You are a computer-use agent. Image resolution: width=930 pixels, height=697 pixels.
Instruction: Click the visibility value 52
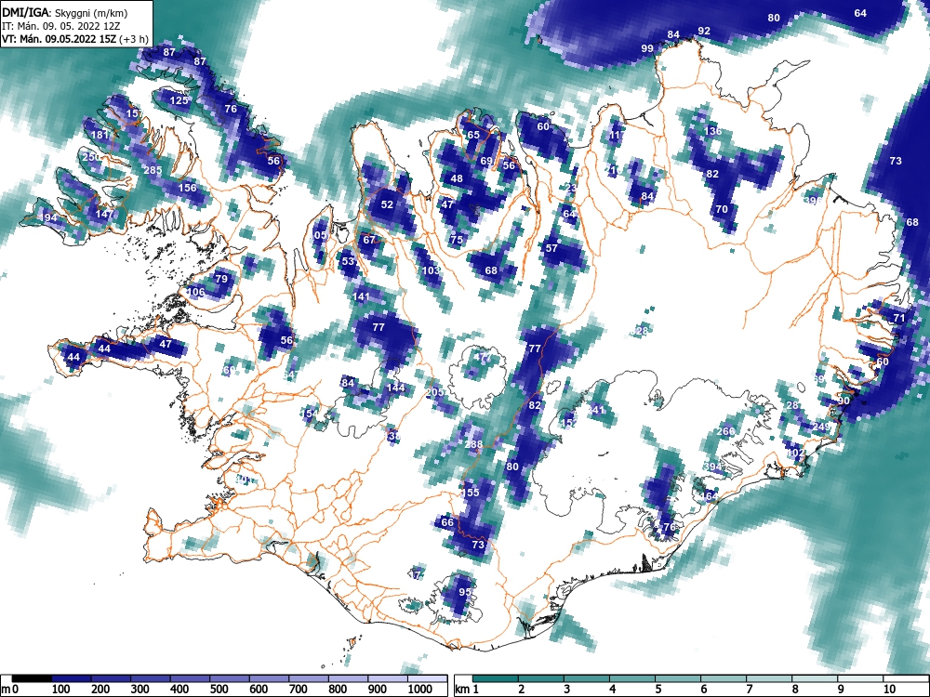387,204
